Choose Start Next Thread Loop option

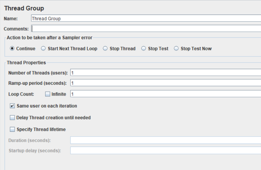43,49
